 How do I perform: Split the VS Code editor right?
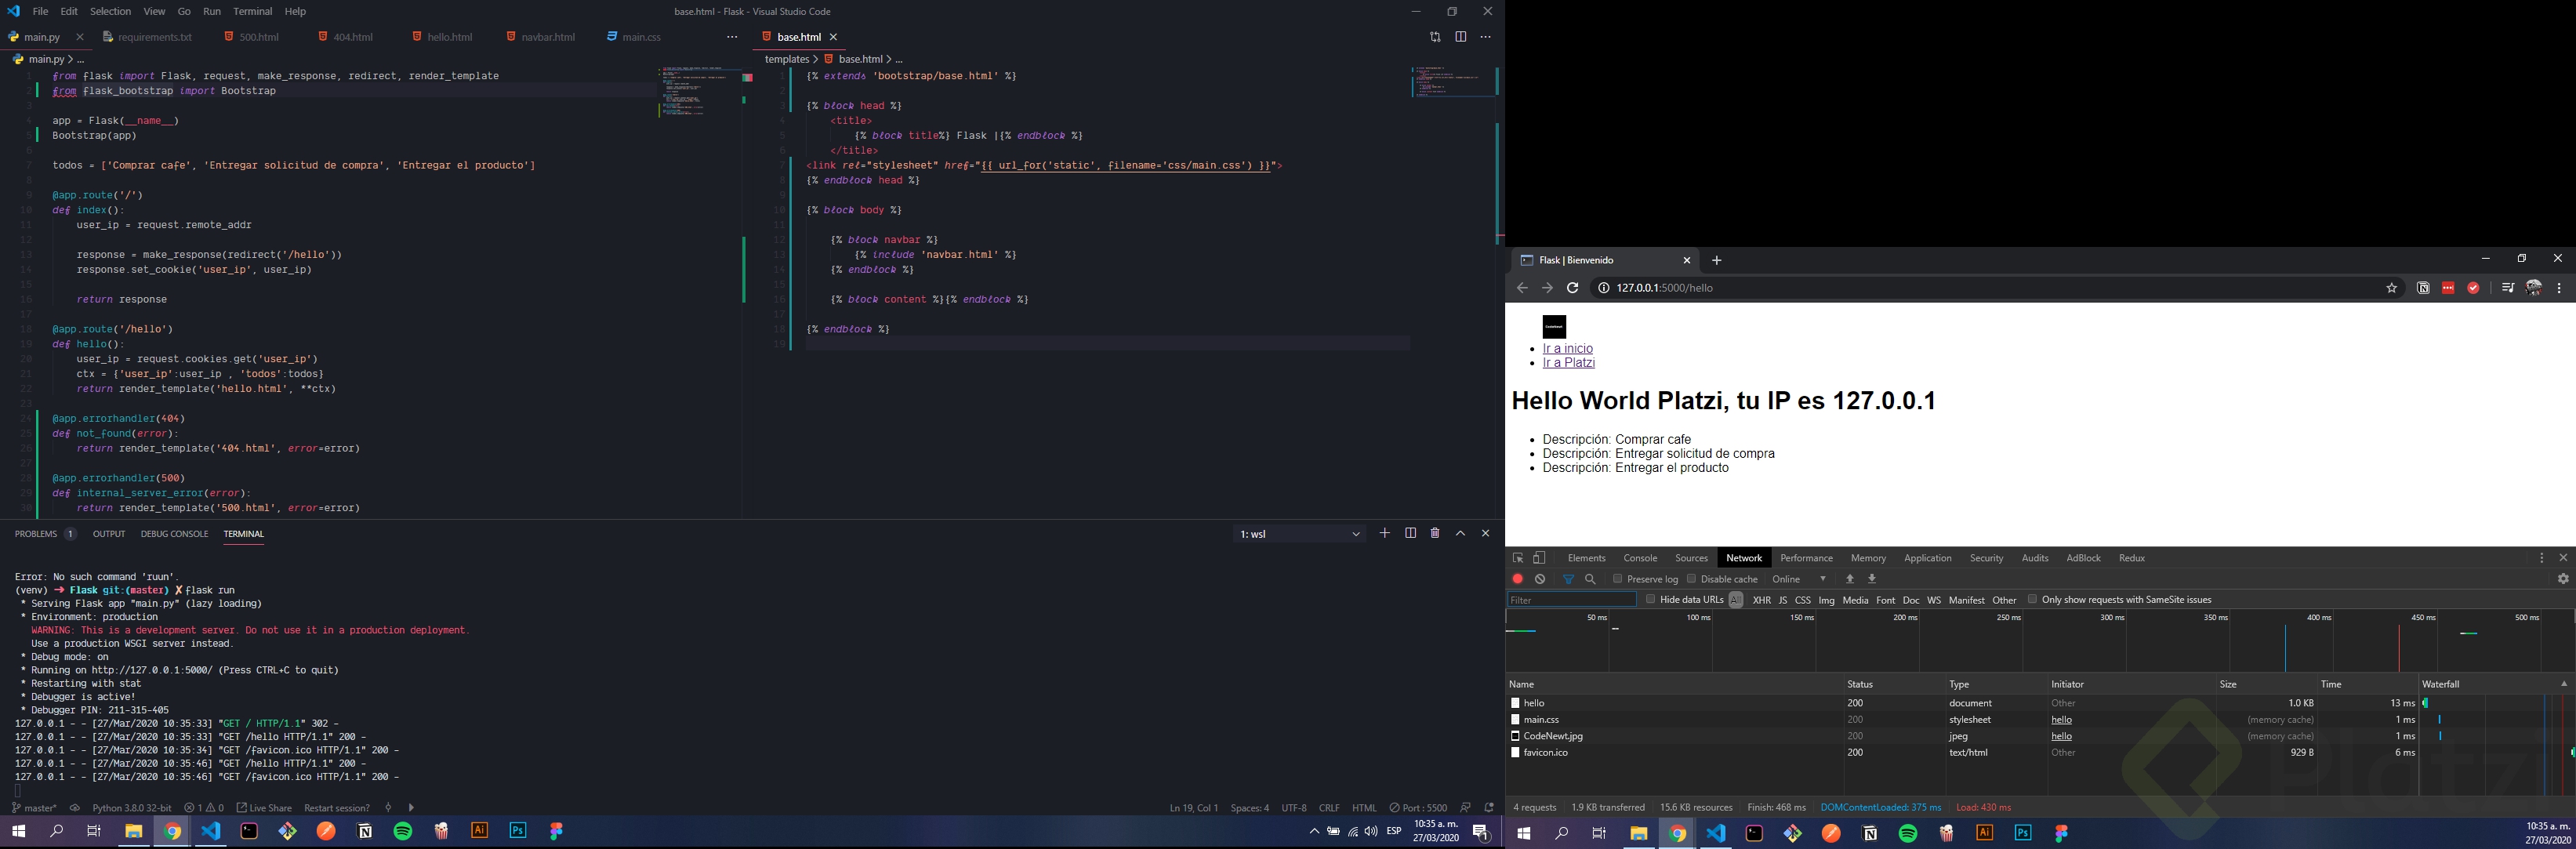tap(1461, 37)
